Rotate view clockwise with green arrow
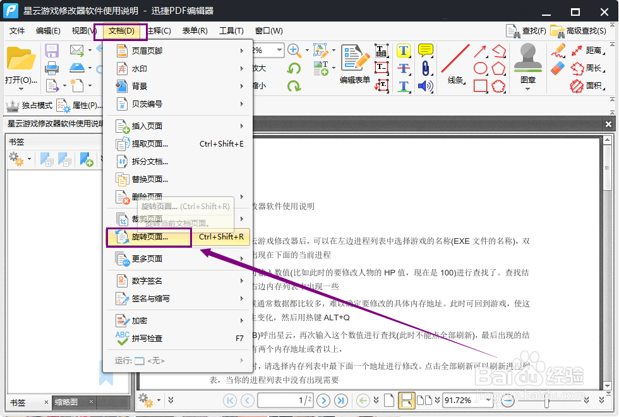The height and width of the screenshot is (417, 619). 294,86
